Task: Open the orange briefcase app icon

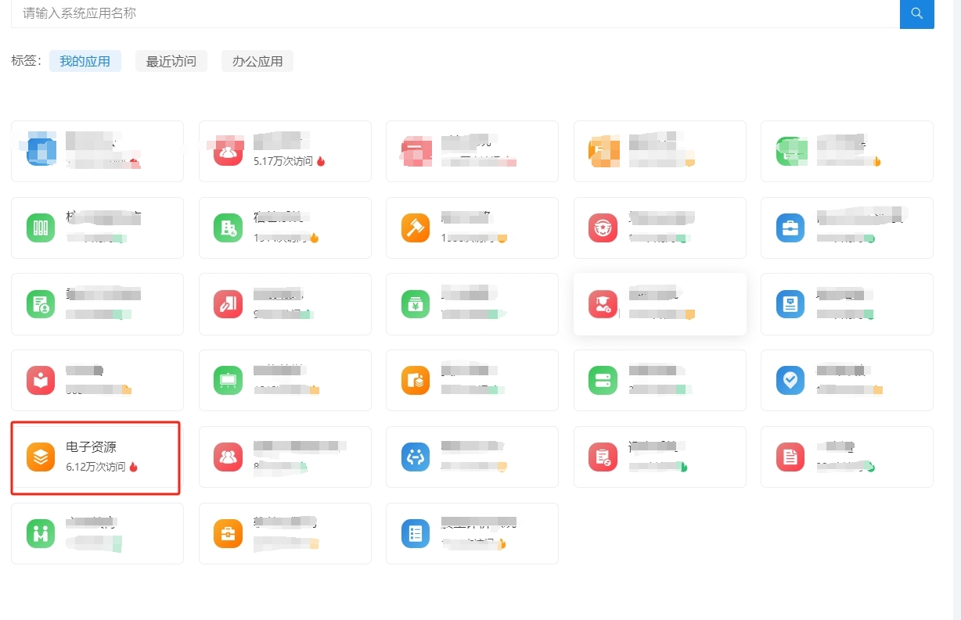Action: 228,533
